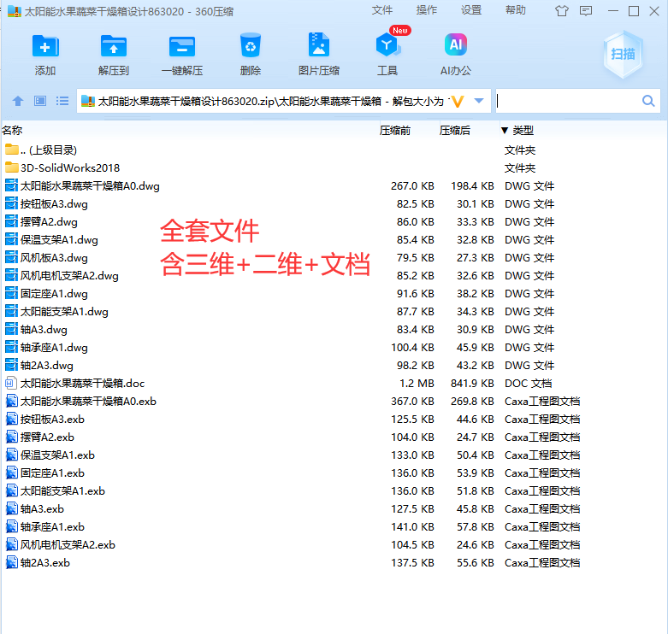Select the 3D-SolidWorks2018 folder icon

(11, 167)
